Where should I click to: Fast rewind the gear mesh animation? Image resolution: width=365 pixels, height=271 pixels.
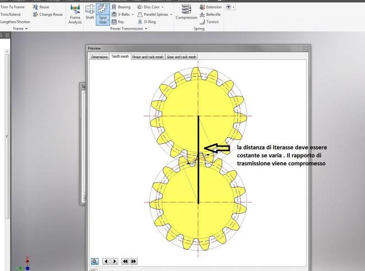125,261
